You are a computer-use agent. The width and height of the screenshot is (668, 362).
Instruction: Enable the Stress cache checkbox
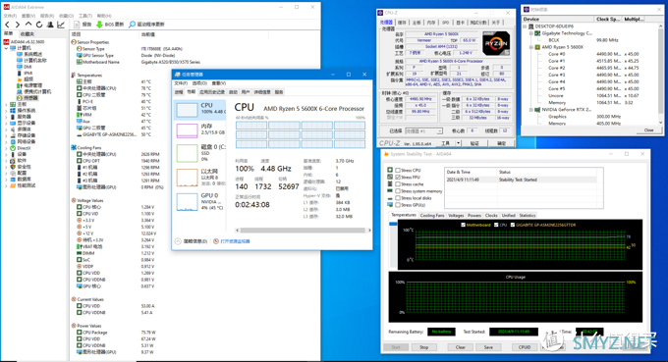coord(398,184)
